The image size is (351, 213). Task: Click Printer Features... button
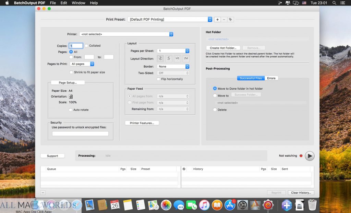(x=142, y=123)
